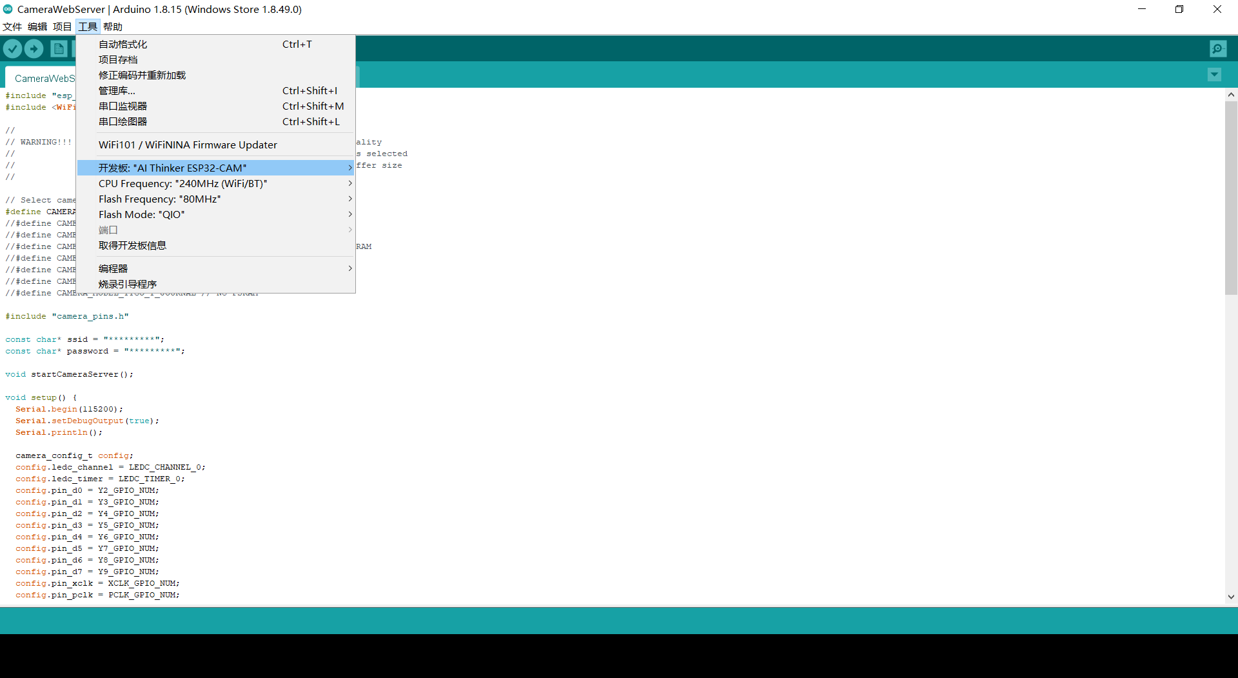Click the password string line in code
Viewport: 1238px width, 678px height.
95,351
